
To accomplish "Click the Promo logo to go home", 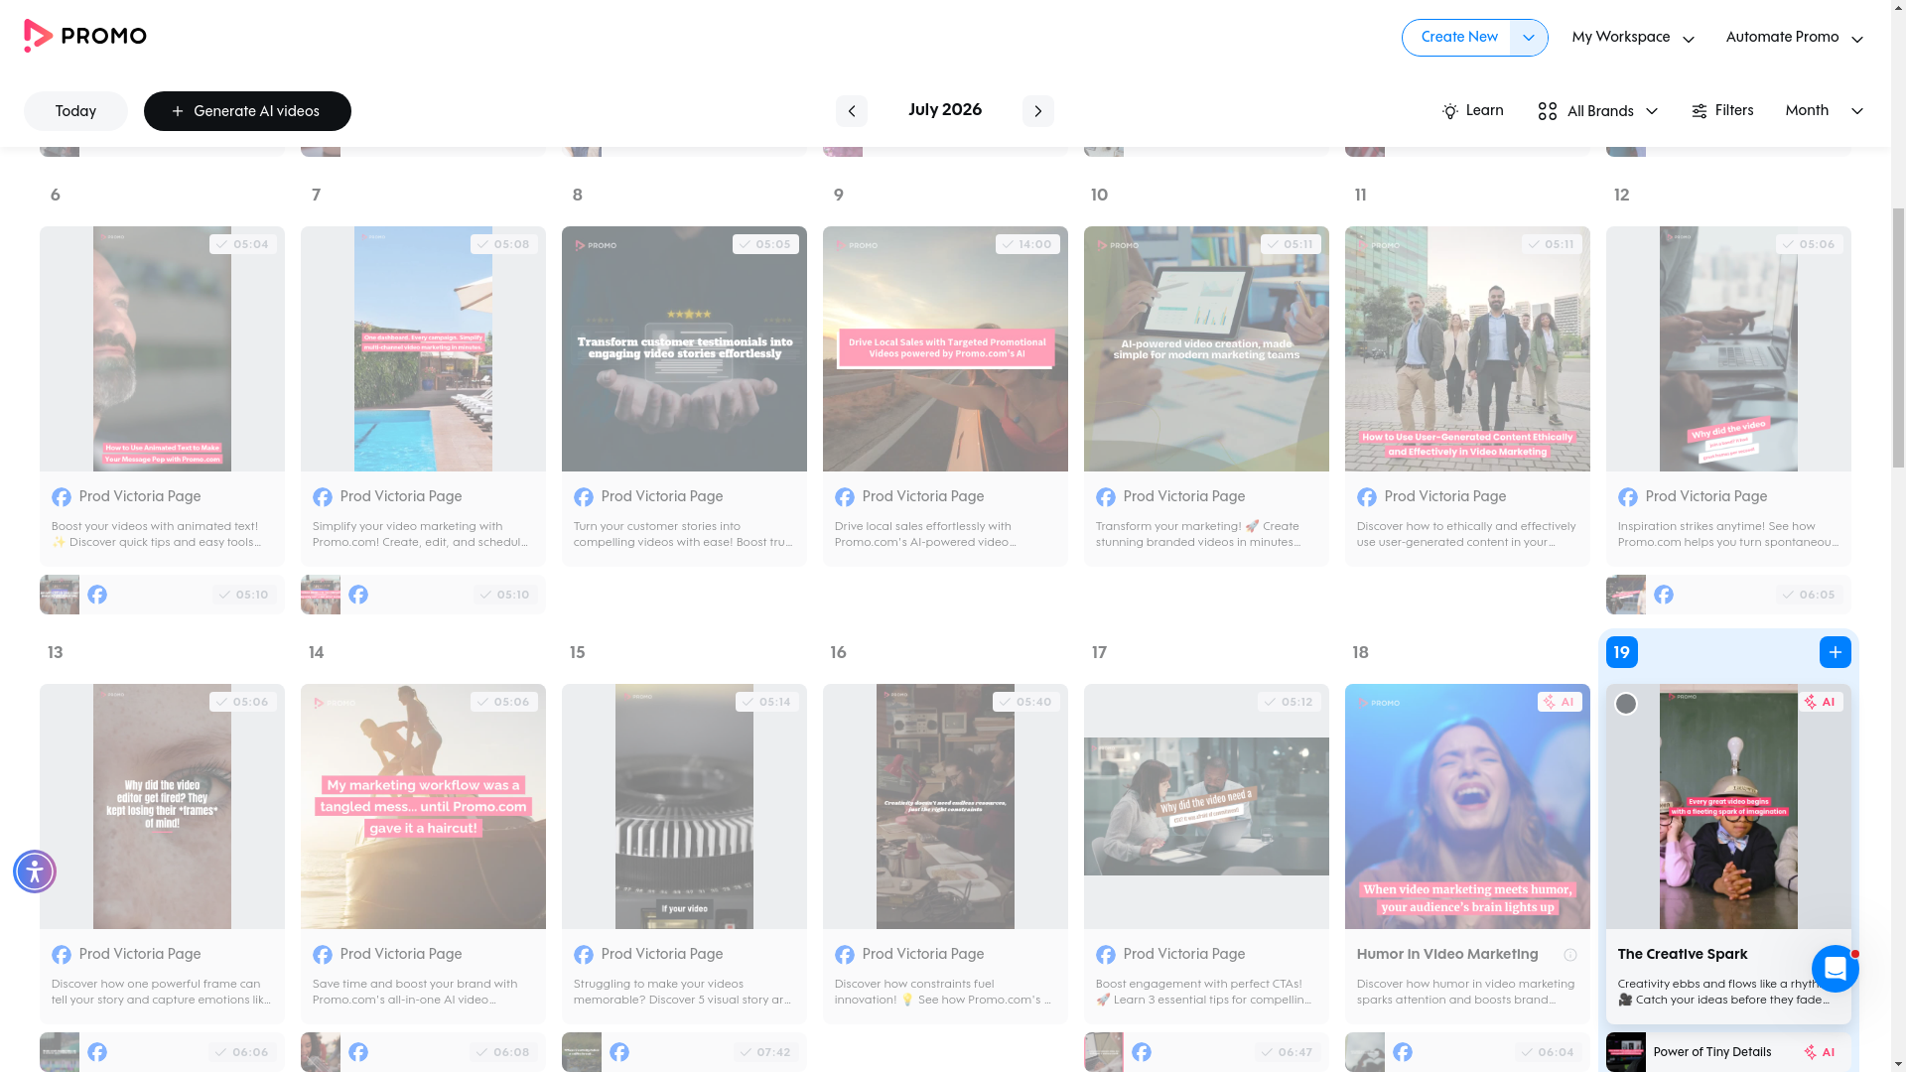I will tap(85, 37).
